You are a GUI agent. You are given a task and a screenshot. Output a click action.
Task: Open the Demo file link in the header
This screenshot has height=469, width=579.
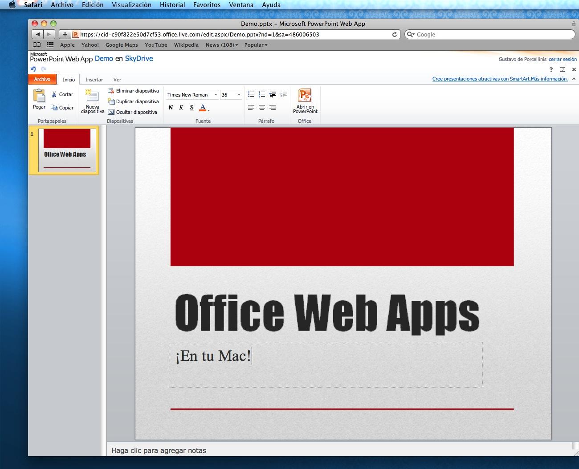click(104, 58)
